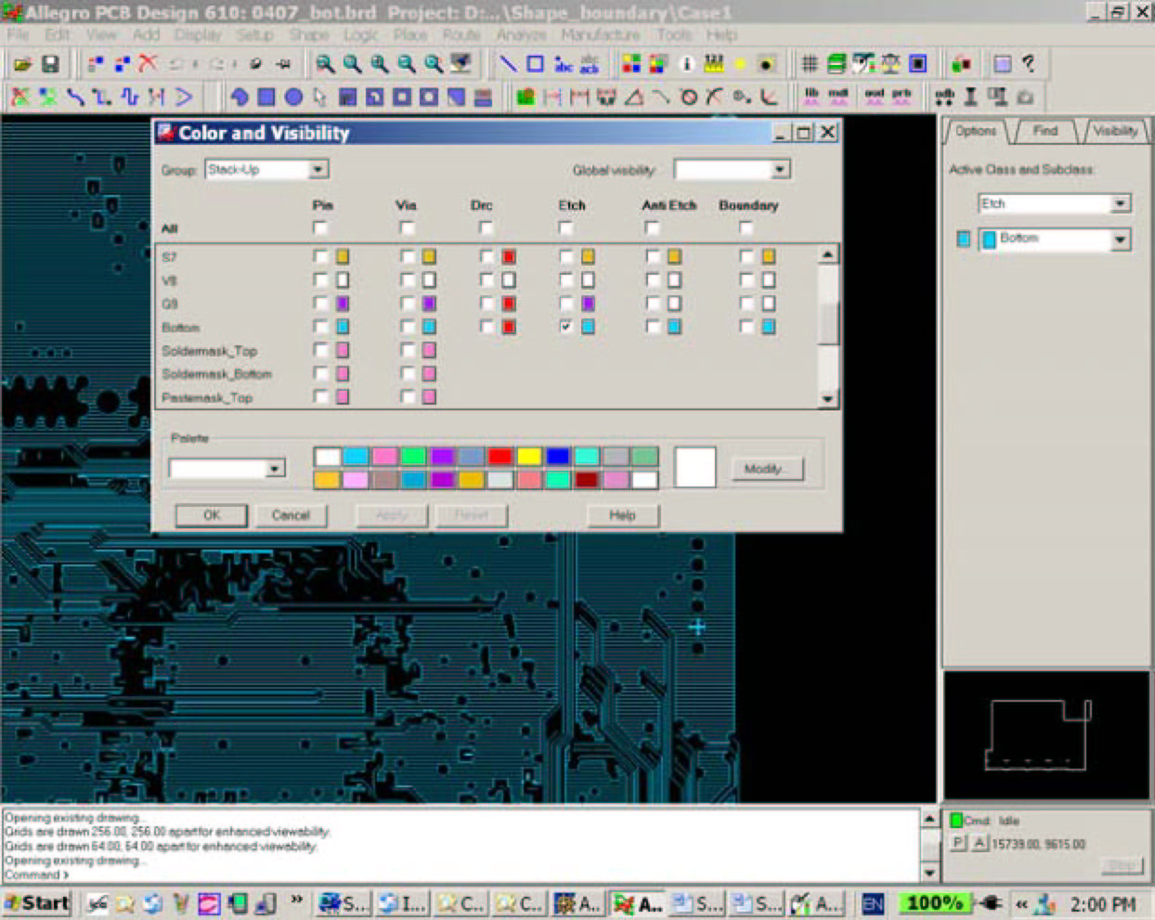The width and height of the screenshot is (1155, 920).
Task: Click the blue filled square shape icon
Action: (x=266, y=97)
